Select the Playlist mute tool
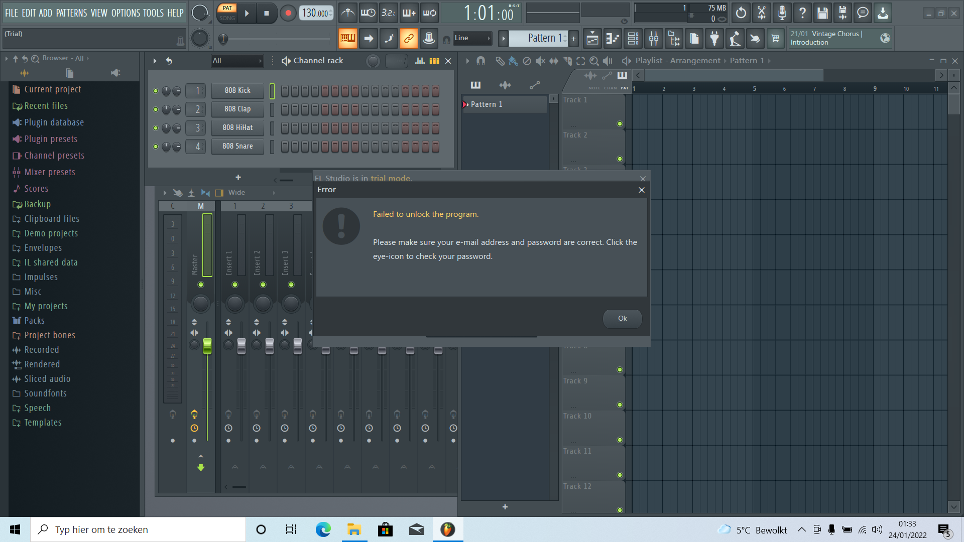This screenshot has height=542, width=964. click(540, 61)
